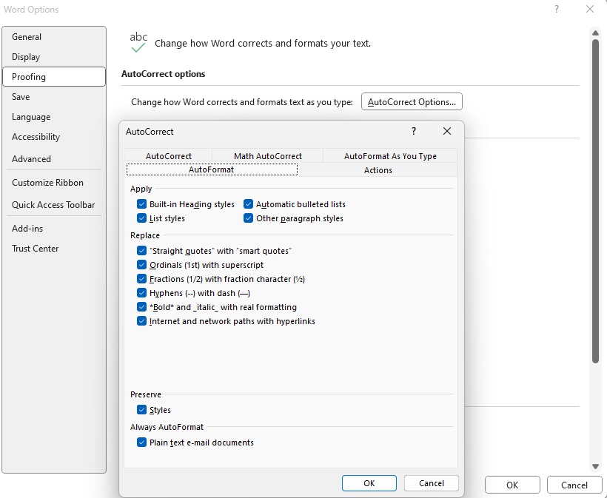Uncheck the Preserve Styles checkbox

point(141,410)
